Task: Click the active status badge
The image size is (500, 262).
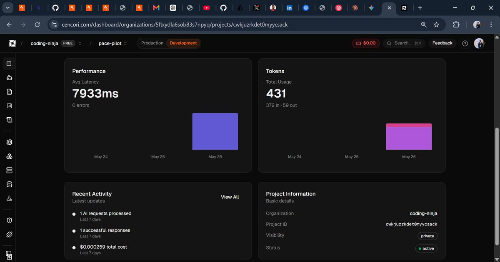Action: (426, 248)
